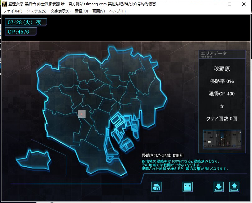Click the 秋葉原 area name label
This screenshot has height=203, width=252.
(x=222, y=69)
